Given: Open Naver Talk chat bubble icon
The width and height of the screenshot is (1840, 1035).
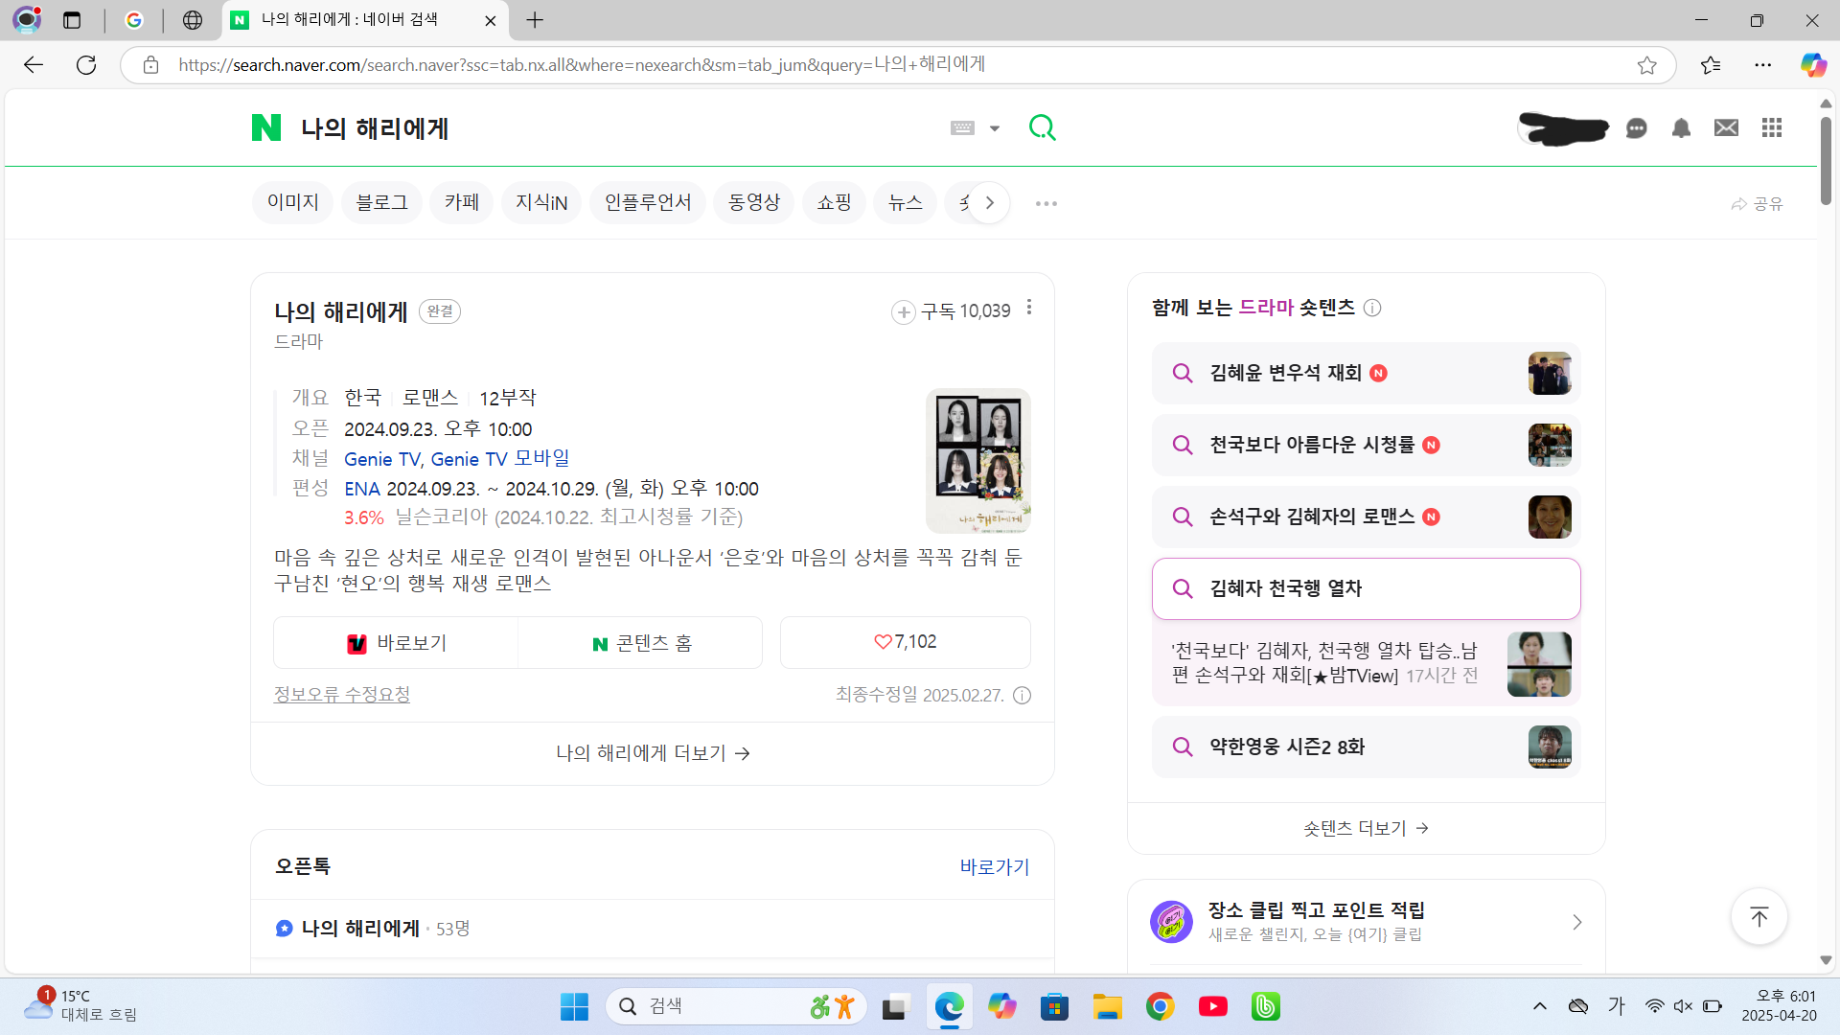Looking at the screenshot, I should (1637, 128).
